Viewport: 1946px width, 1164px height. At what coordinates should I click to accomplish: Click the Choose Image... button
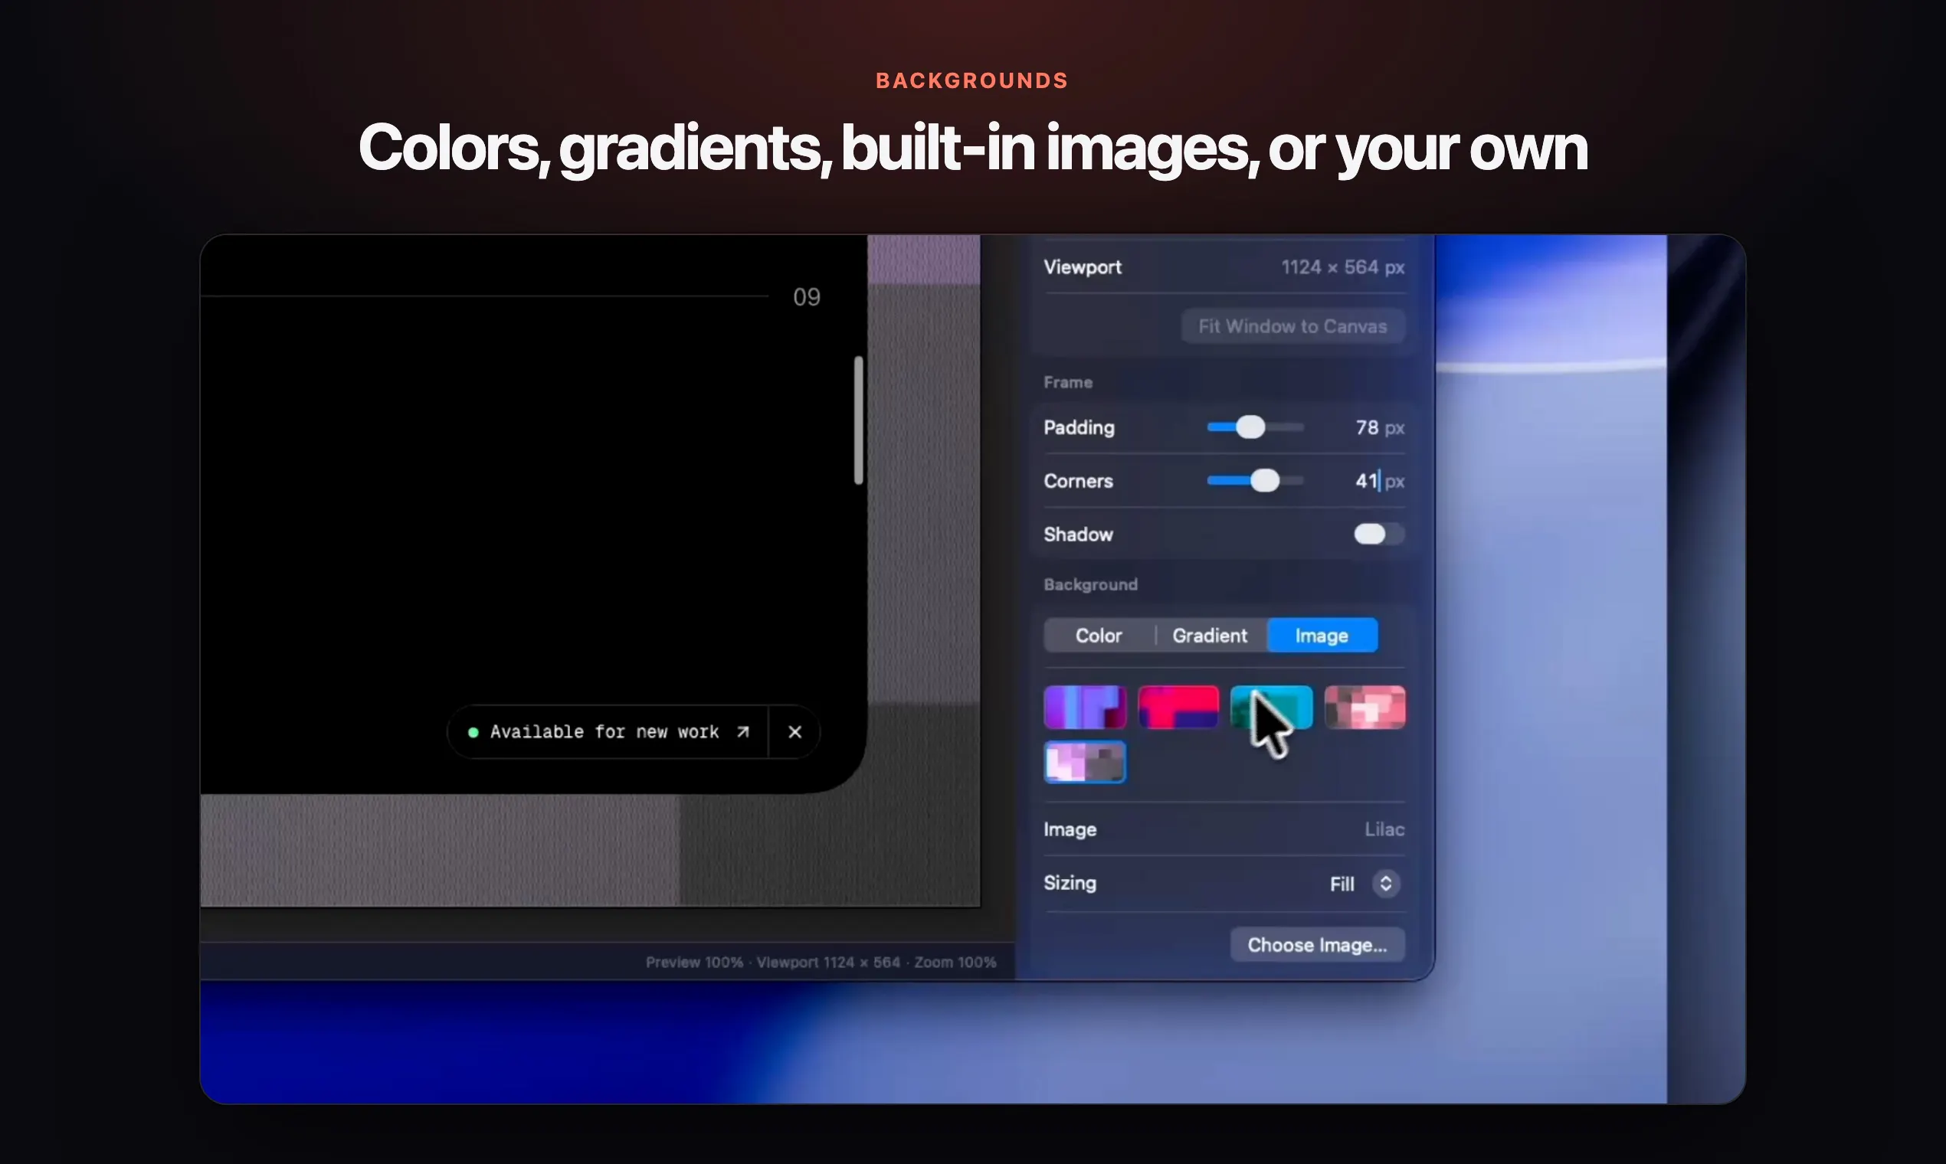click(1318, 945)
